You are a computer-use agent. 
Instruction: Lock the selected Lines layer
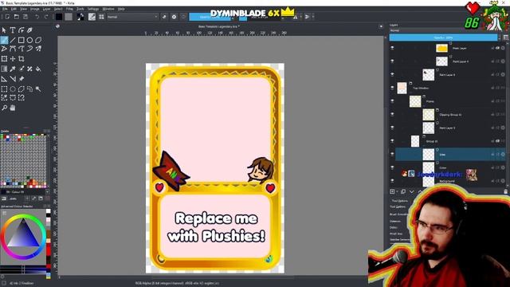(x=492, y=154)
